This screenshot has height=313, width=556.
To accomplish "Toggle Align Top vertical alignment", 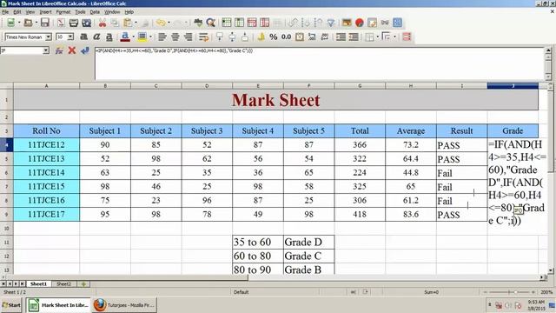I will point(220,37).
